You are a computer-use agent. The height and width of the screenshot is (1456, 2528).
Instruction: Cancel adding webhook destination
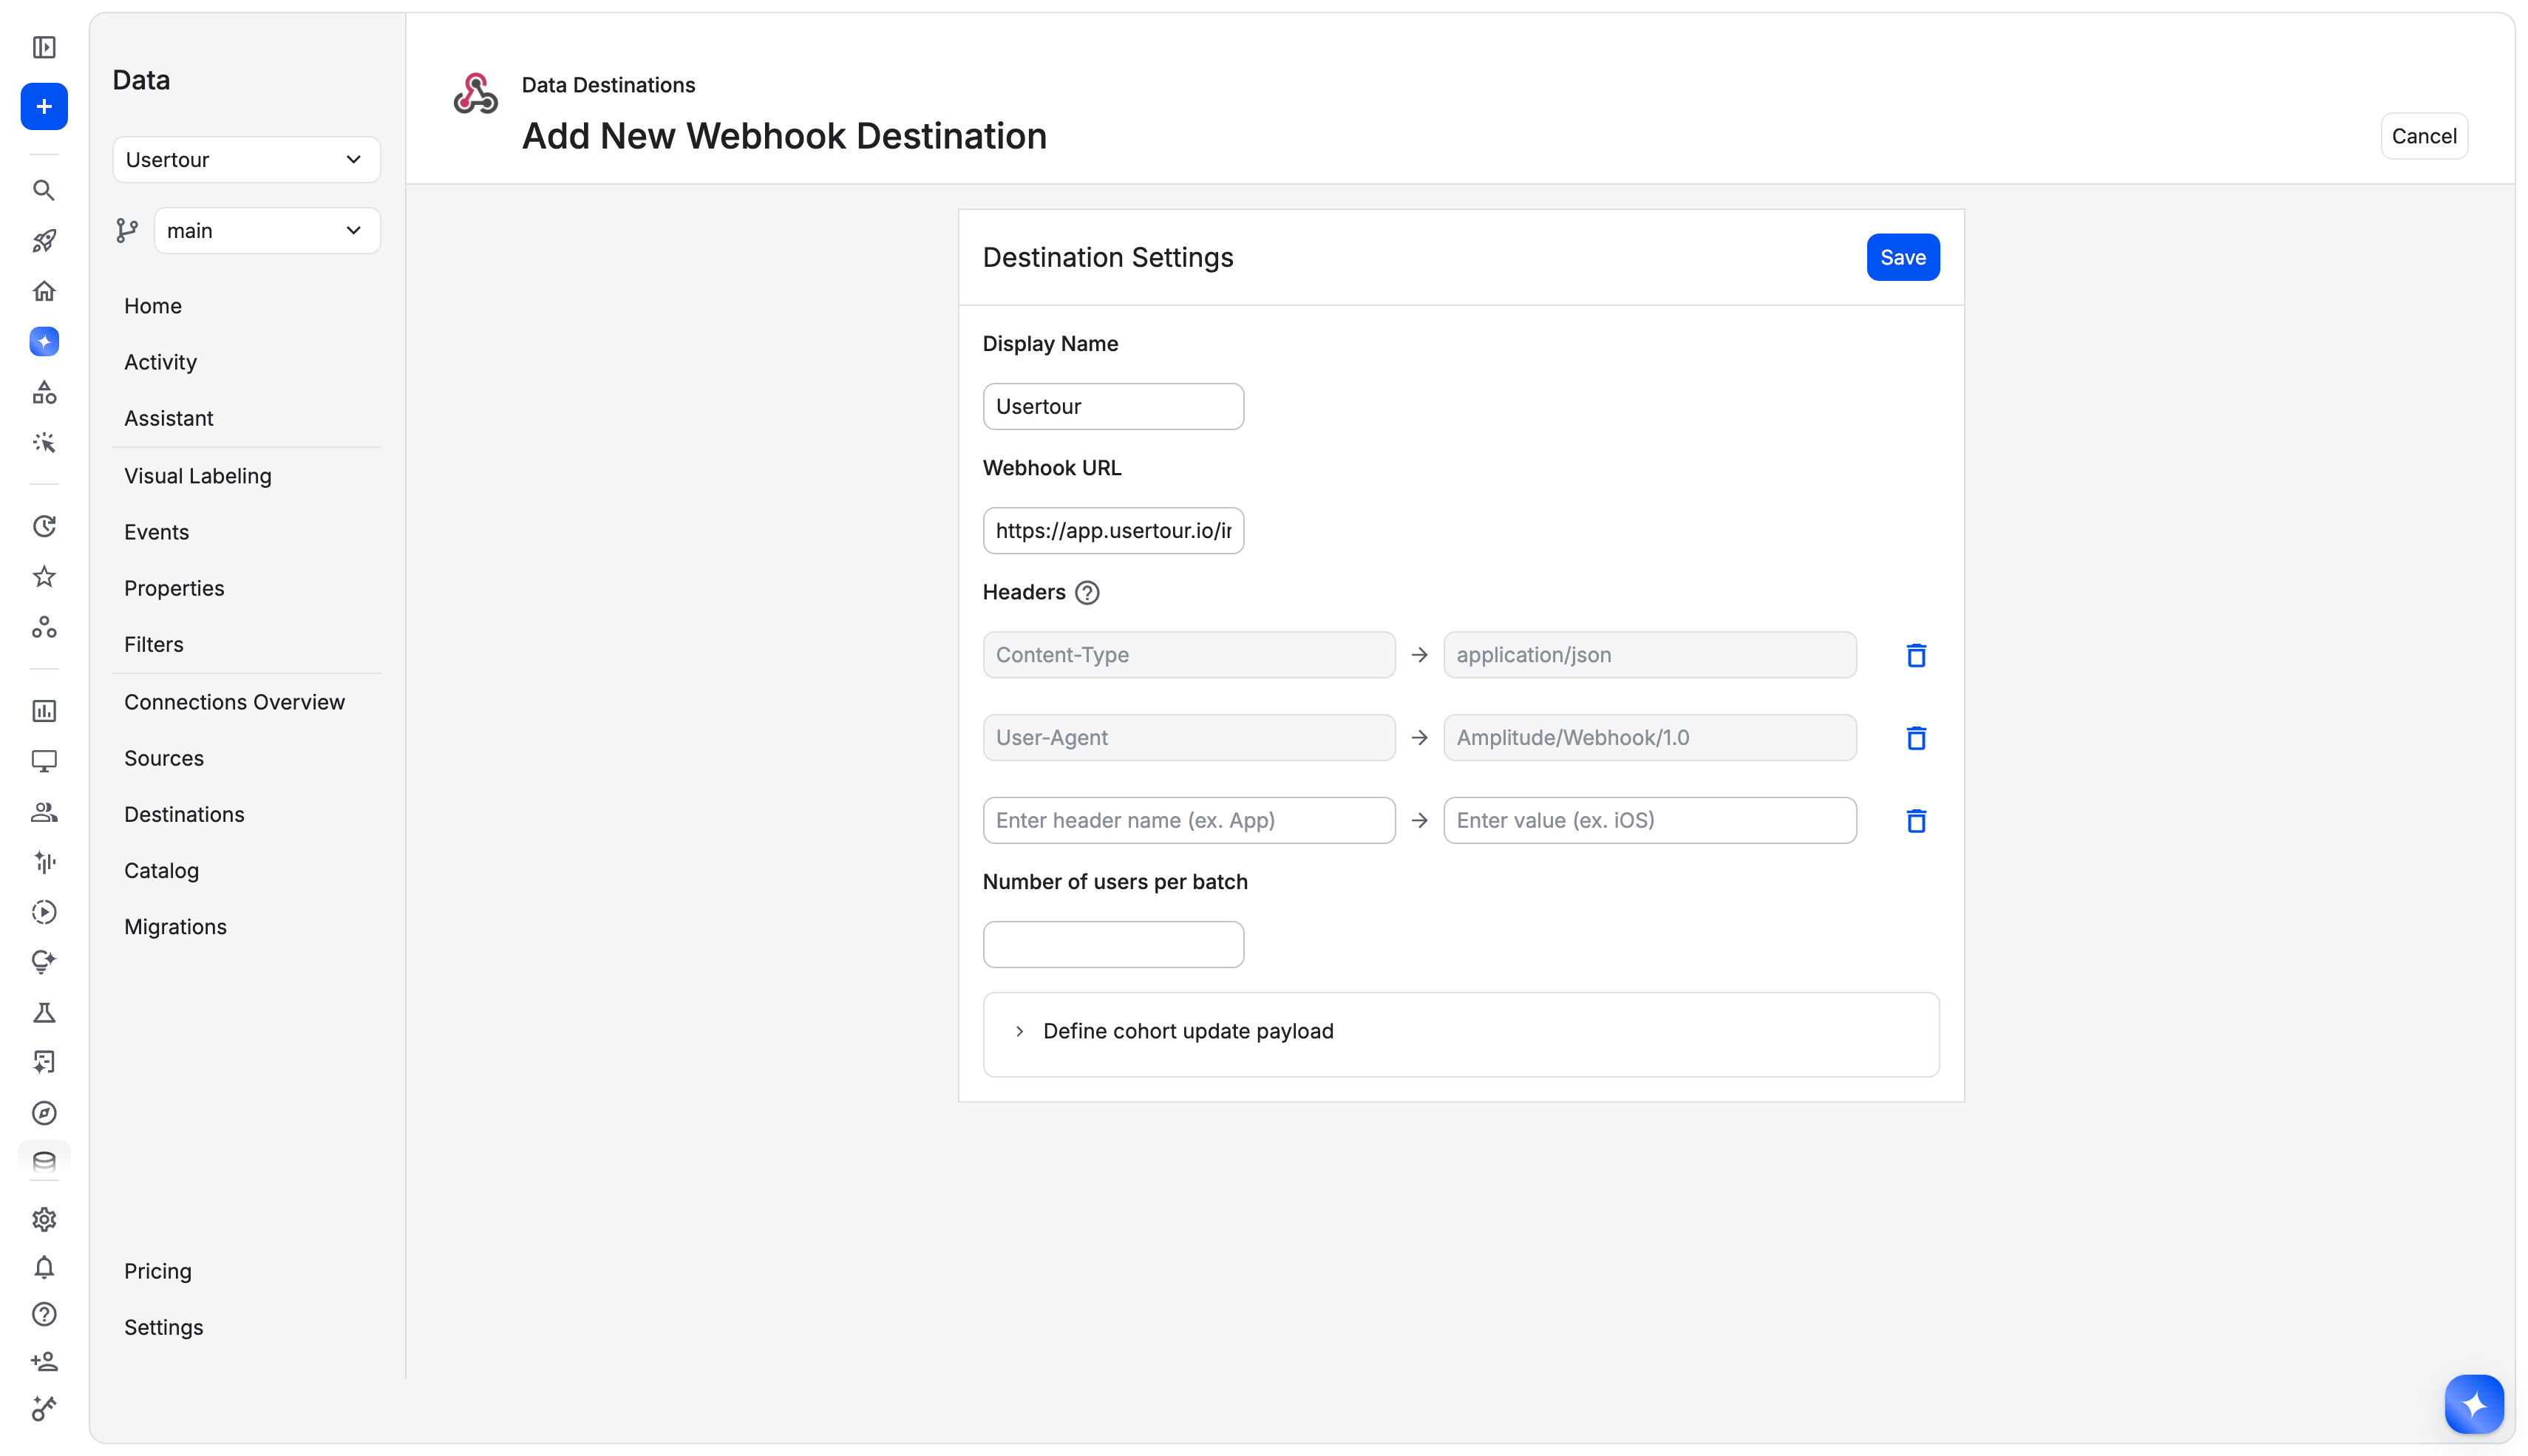2424,136
